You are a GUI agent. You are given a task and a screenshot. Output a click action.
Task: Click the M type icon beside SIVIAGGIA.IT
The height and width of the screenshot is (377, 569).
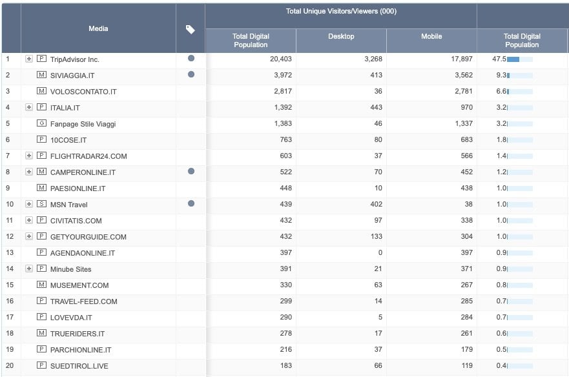(41, 76)
